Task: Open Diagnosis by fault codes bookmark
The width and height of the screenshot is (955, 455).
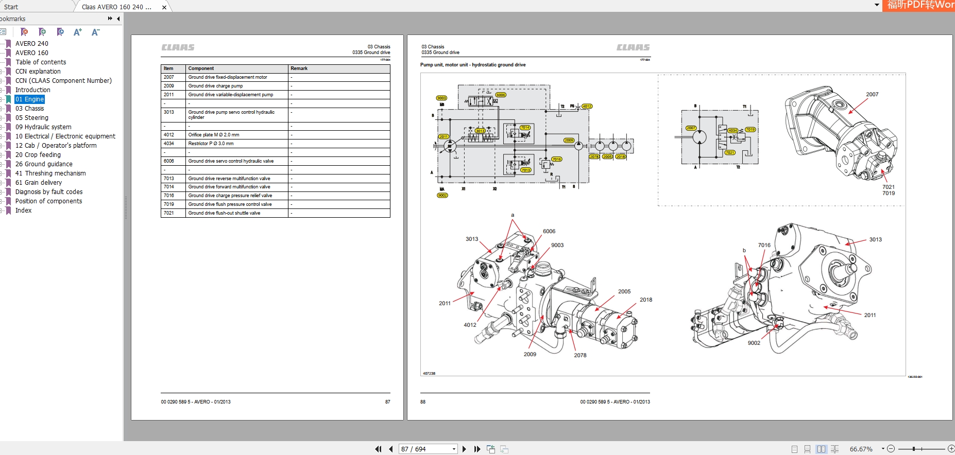Action: point(49,192)
